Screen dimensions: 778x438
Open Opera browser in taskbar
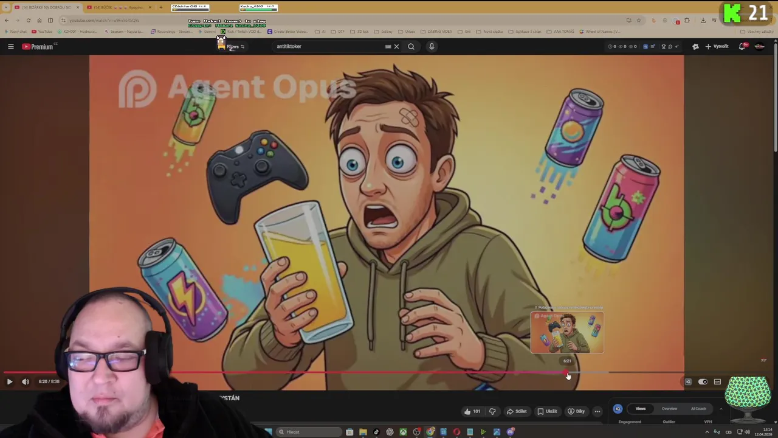point(456,432)
